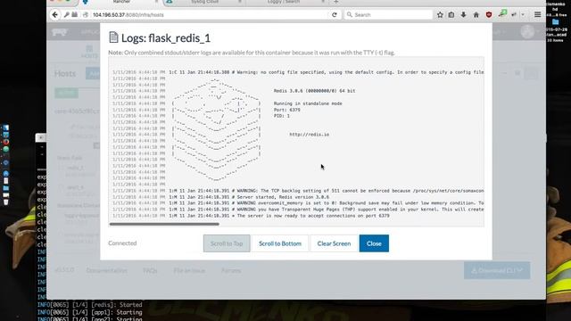
Task: Click the Scroll to Top button
Action: 227,243
